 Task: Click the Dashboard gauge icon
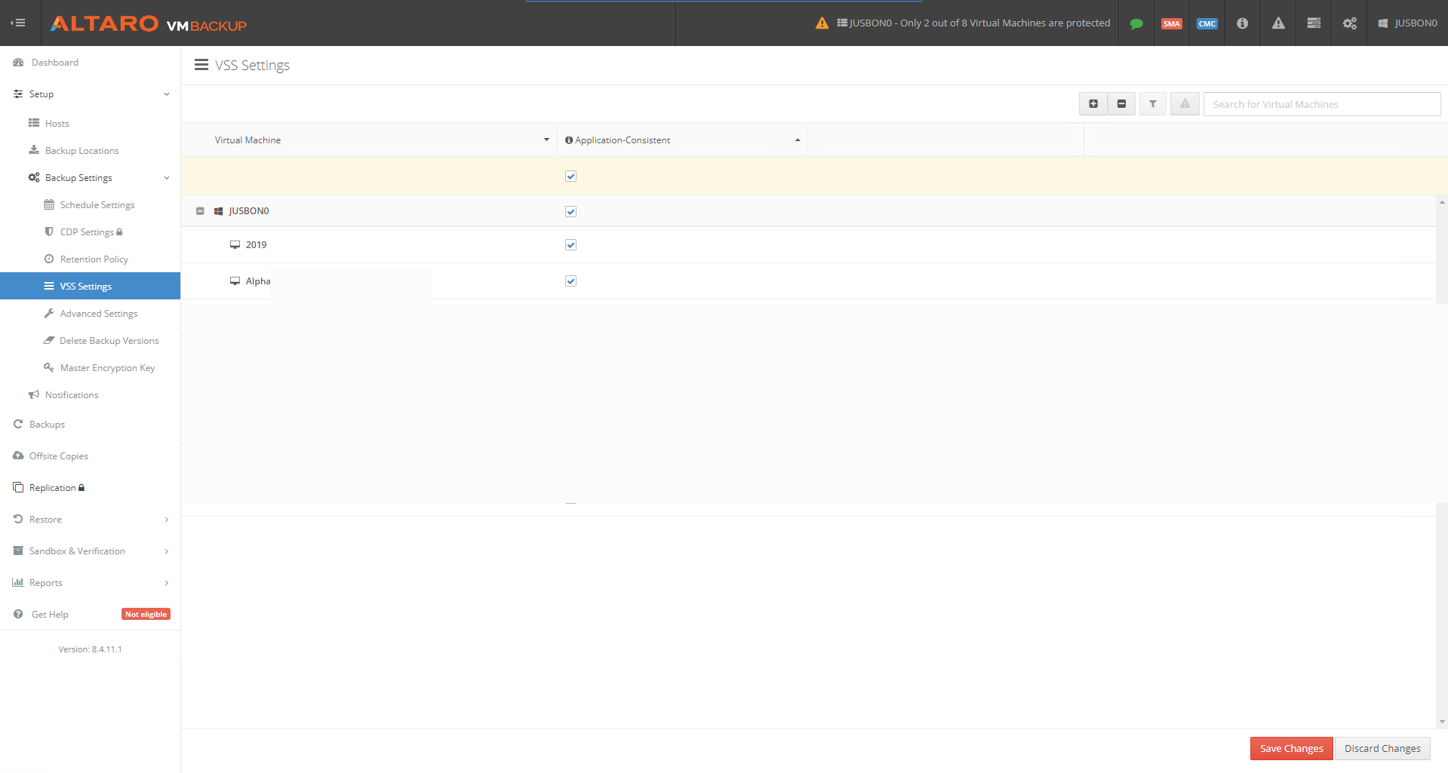point(19,63)
